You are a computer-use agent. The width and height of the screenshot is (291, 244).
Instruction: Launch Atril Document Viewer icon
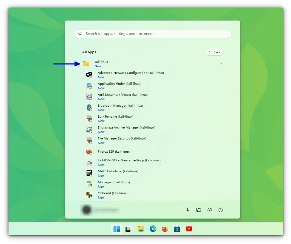coord(89,97)
